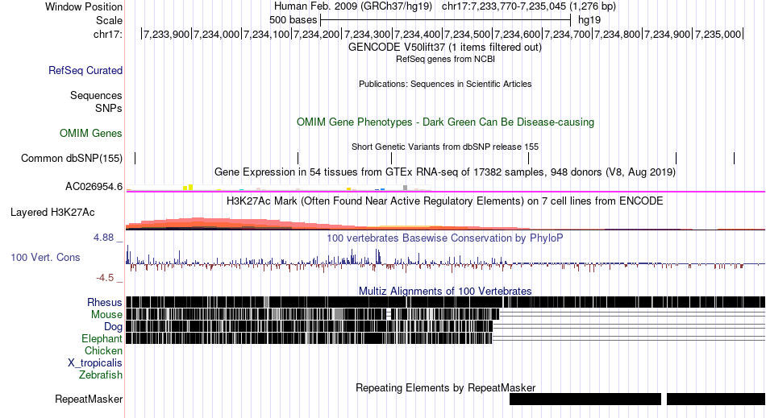The image size is (766, 418).
Task: Click the Sequences track label
Action: [96, 95]
